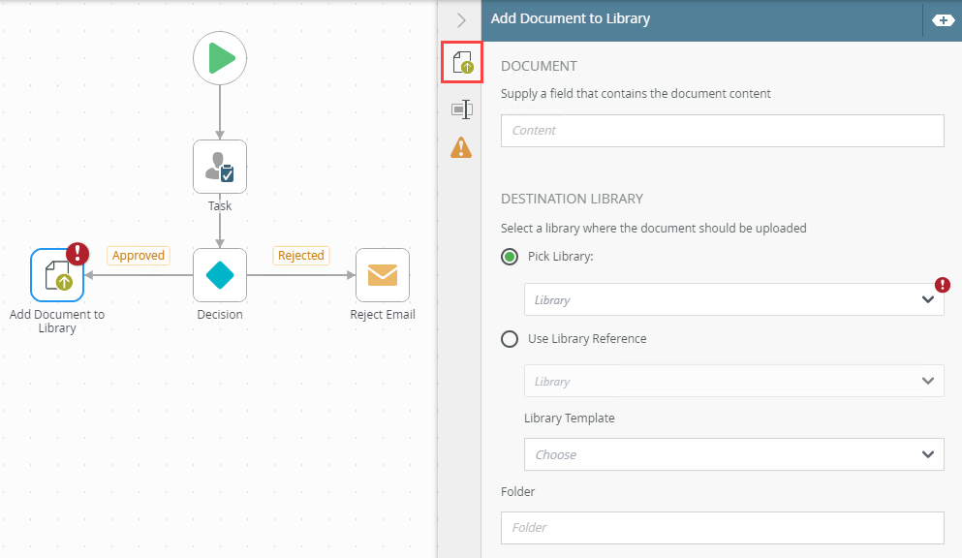
Task: Open the Pick Library dropdown
Action: click(733, 299)
